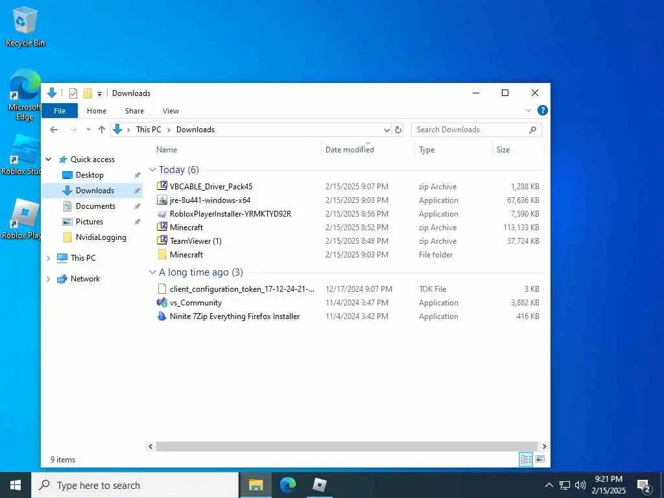Select the vs_Community installer icon
664x498 pixels.
pos(161,302)
